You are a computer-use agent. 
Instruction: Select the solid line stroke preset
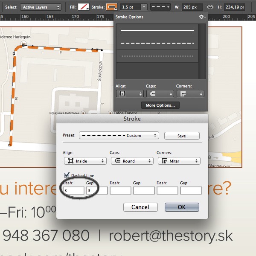157,31
